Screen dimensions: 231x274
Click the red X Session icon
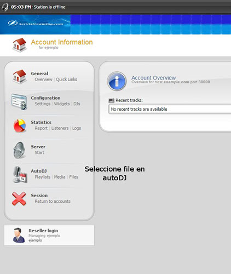19,199
